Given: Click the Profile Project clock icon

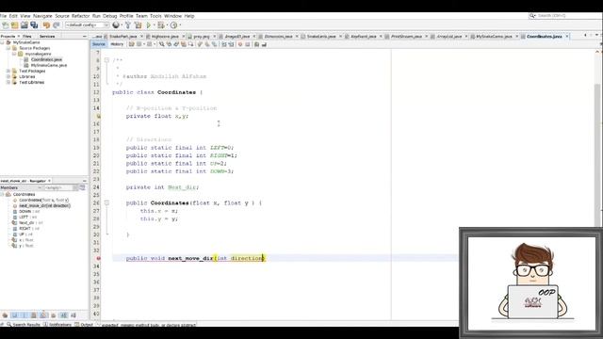Looking at the screenshot, I should tap(173, 25).
